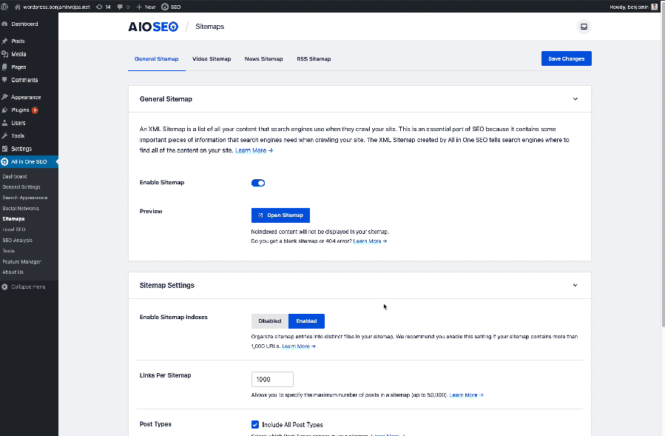Click the WordPress logo icon

coord(4,7)
